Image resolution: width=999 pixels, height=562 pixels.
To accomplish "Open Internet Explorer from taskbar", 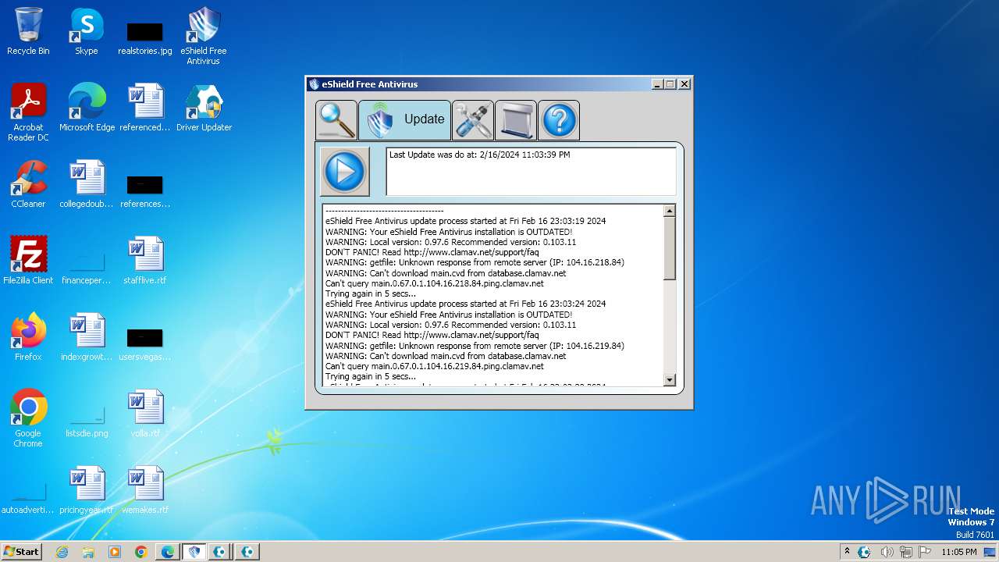I will [x=62, y=552].
